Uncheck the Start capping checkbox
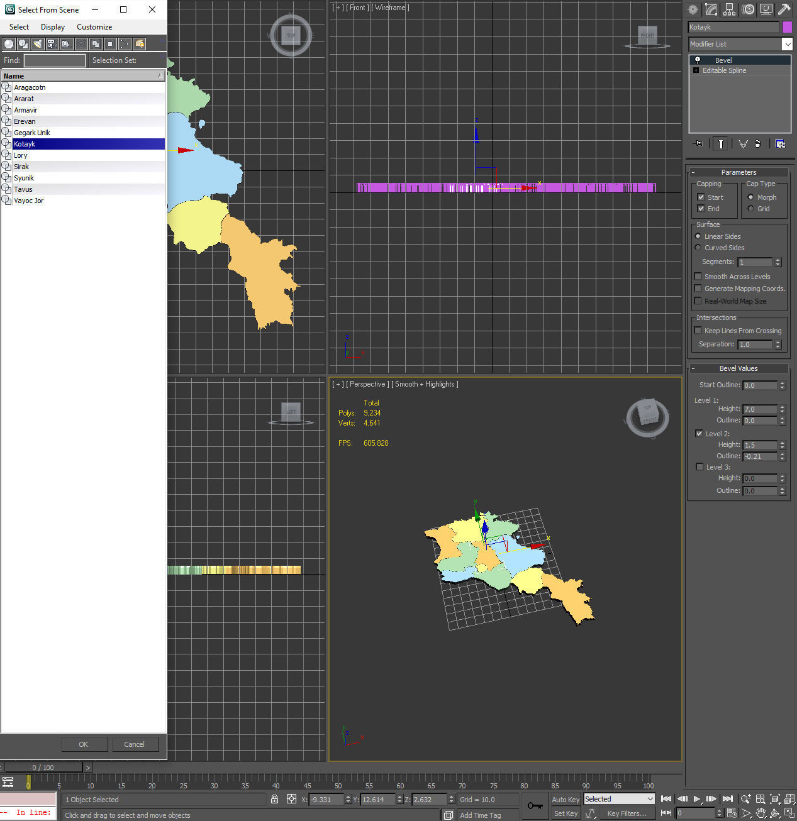 pyautogui.click(x=701, y=197)
